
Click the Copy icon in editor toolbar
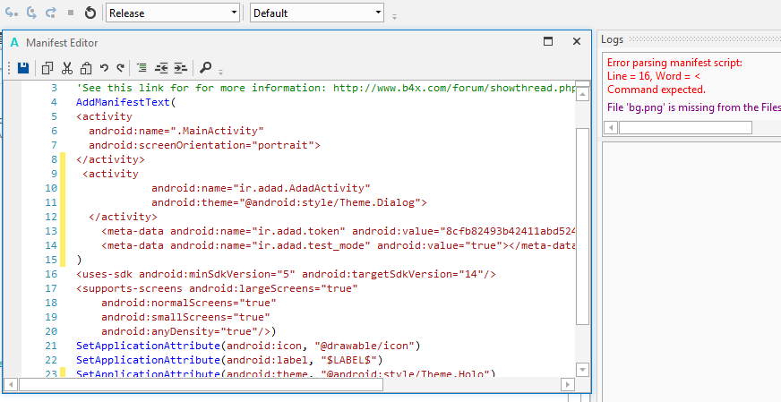47,68
